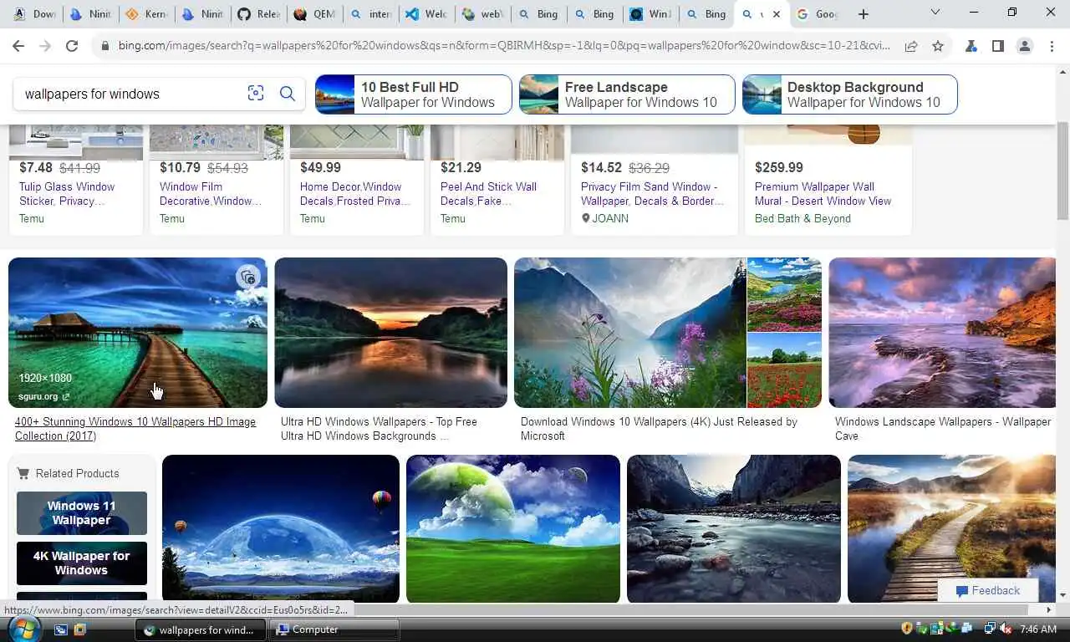Open the Windows Landscape Wallpapers link
Viewport: 1070px width, 642px height.
coord(942,429)
